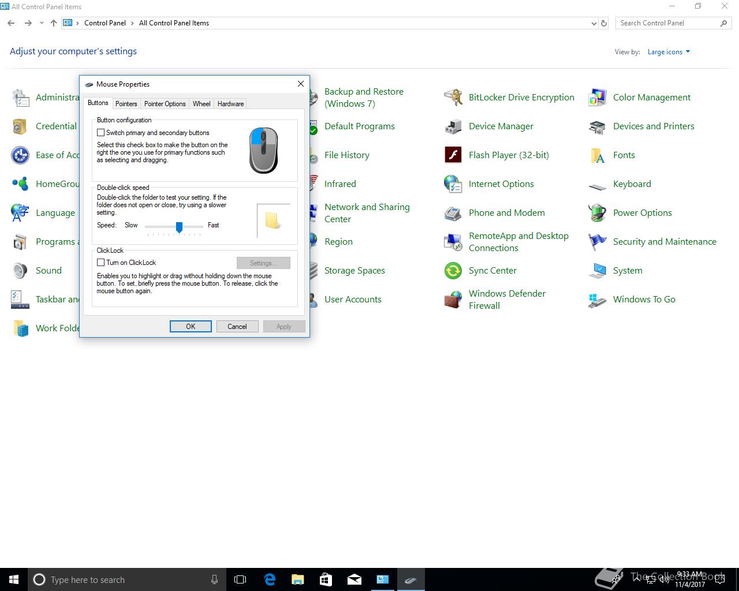Open the Network and Sharing Center link
This screenshot has height=591, width=739.
pos(367,213)
